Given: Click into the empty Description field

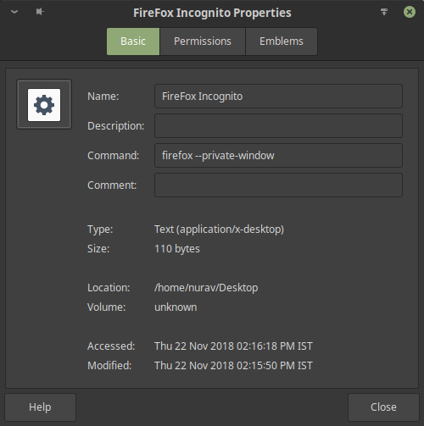Looking at the screenshot, I should tap(278, 126).
